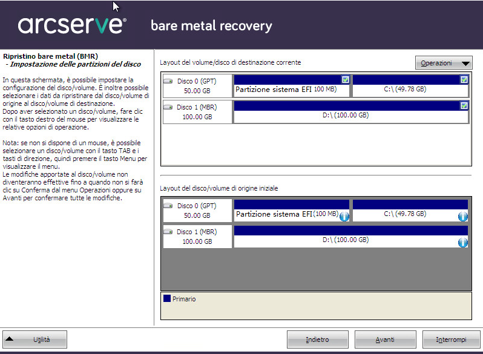Click the info icon on source D:\ volume
This screenshot has height=354, width=483.
click(463, 243)
